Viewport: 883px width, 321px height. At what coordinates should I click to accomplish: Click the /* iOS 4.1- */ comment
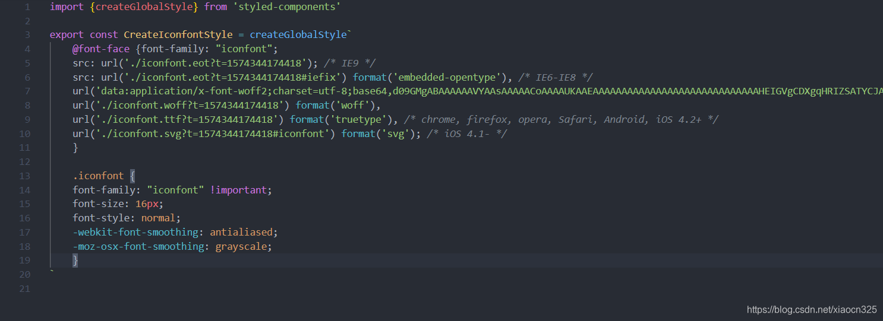click(x=466, y=134)
